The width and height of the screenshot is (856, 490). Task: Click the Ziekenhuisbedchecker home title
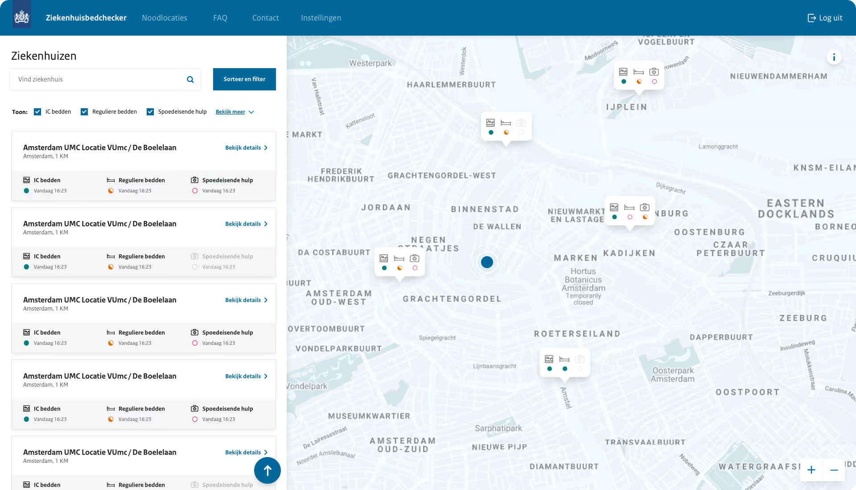click(x=86, y=18)
